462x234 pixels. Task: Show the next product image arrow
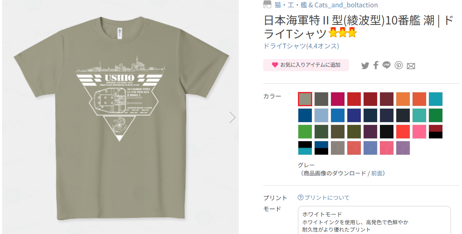coord(233,117)
